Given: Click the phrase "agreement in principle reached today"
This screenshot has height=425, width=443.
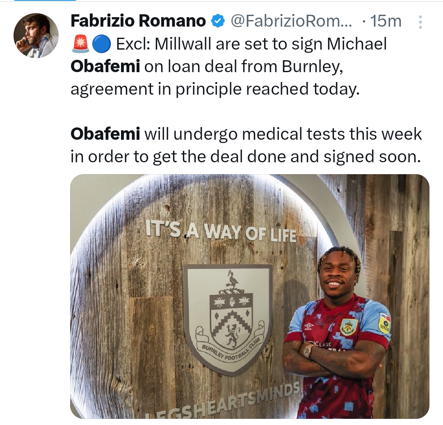Looking at the screenshot, I should [214, 89].
